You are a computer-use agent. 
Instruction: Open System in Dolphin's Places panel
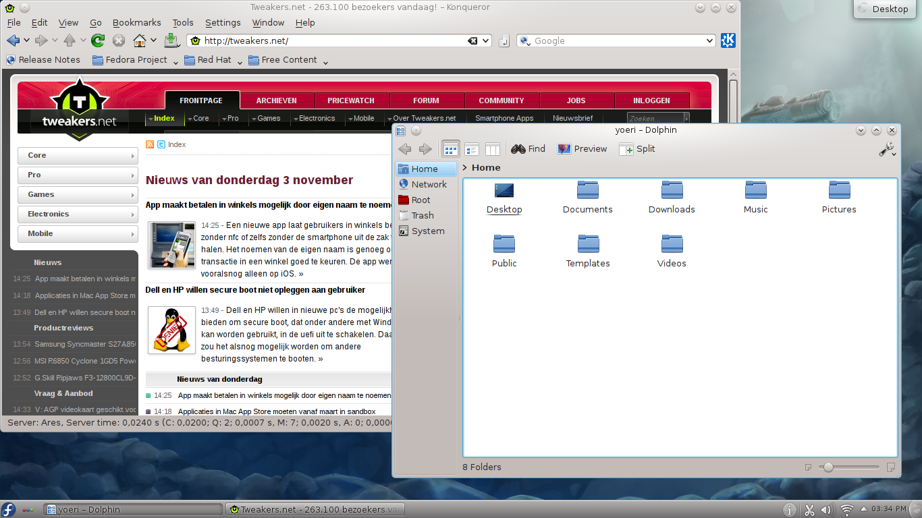pos(427,231)
